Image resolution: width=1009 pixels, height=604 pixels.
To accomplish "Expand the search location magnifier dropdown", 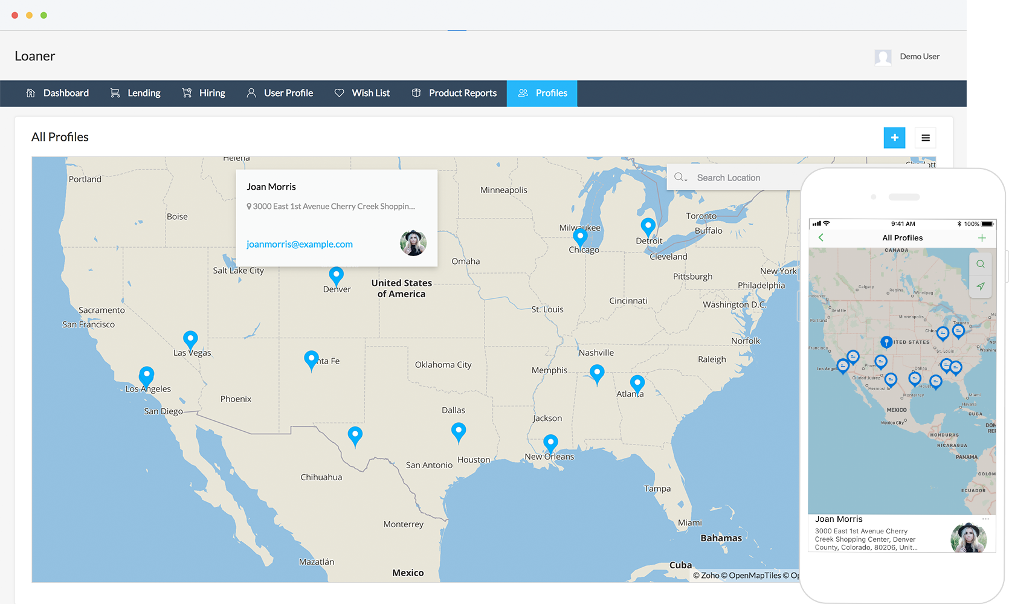I will [x=681, y=178].
